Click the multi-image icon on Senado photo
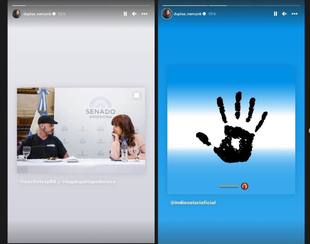 (137, 95)
